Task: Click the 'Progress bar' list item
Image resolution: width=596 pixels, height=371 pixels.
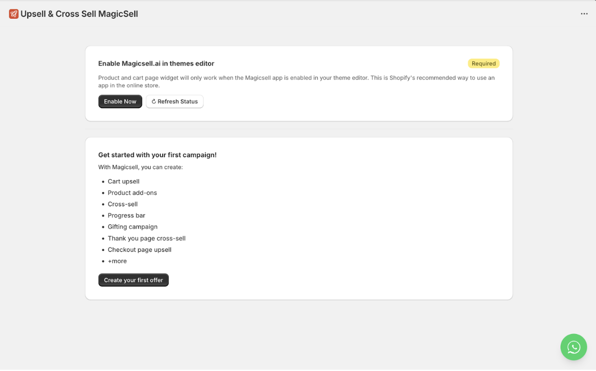Action: pos(127,215)
